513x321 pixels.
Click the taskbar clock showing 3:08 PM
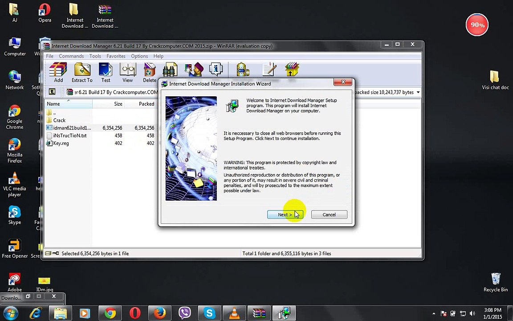tap(493, 313)
